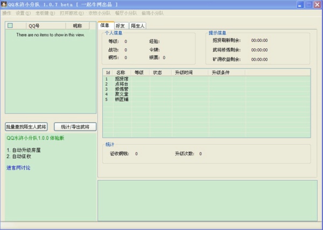Switch to the 信息 tab
The image size is (323, 230).
click(106, 25)
